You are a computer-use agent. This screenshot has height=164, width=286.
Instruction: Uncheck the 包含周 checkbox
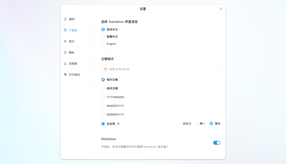[x=103, y=124]
